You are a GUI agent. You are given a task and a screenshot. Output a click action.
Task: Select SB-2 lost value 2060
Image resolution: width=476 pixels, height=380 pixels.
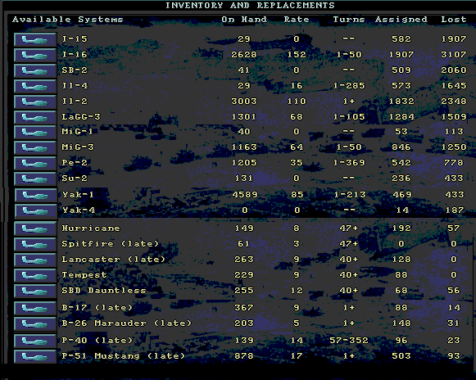click(454, 70)
